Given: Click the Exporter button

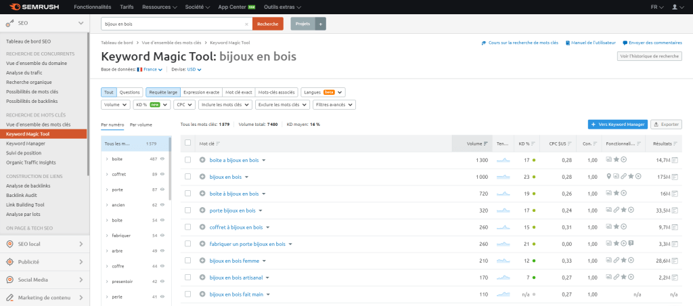Looking at the screenshot, I should tap(666, 125).
